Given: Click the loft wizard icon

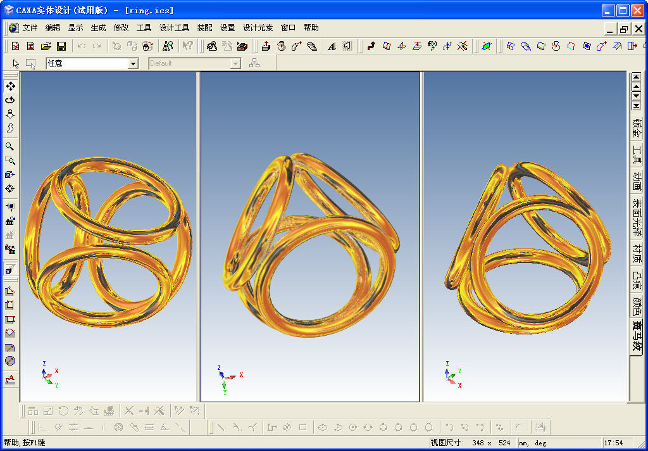Looking at the screenshot, I should pyautogui.click(x=312, y=46).
